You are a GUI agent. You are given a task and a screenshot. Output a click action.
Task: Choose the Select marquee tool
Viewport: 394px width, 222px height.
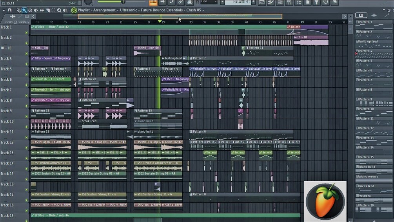54,10
